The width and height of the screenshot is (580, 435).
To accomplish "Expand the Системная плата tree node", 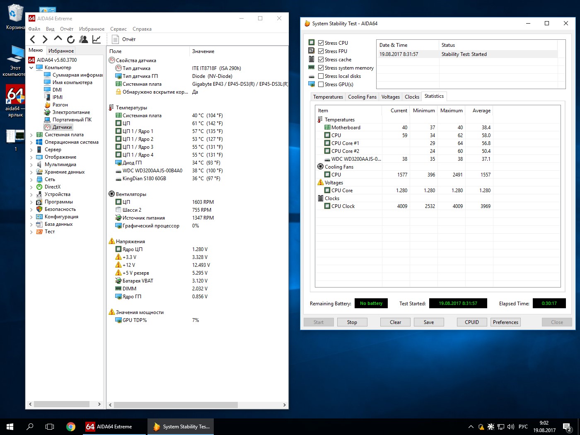I will pos(31,135).
